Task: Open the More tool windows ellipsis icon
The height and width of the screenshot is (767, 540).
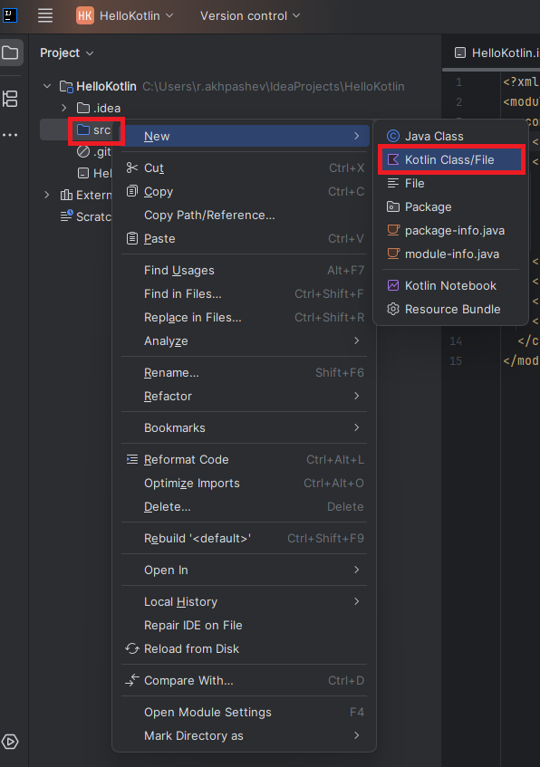Action: pyautogui.click(x=10, y=135)
